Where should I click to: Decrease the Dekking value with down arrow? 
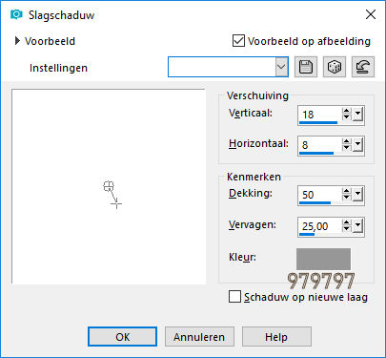coord(346,198)
